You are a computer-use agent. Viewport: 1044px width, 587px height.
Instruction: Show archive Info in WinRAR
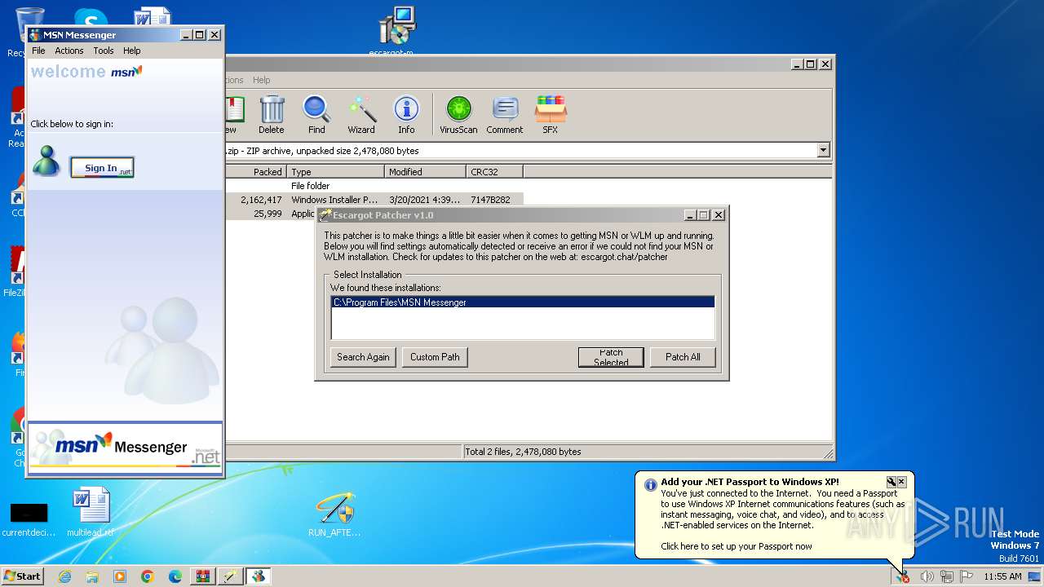pyautogui.click(x=406, y=114)
